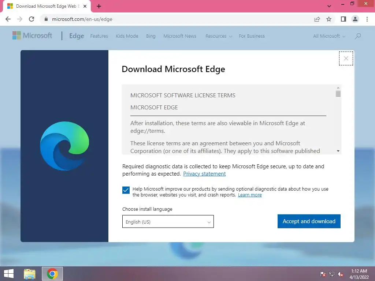375x281 pixels.
Task: Open the Bing nav item
Action: pos(151,36)
